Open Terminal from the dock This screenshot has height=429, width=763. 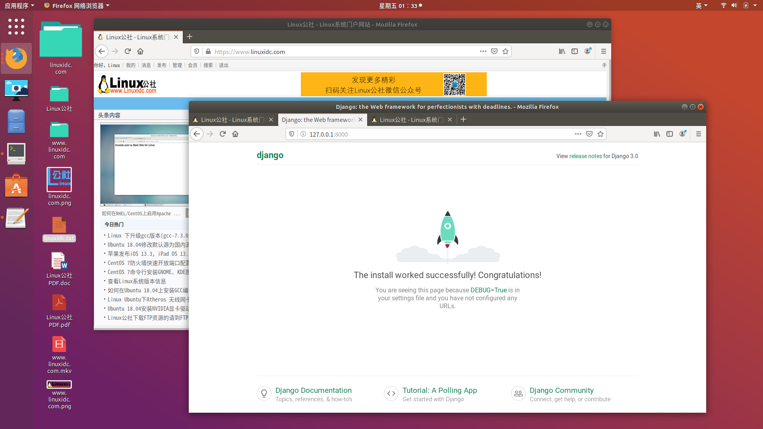16,153
